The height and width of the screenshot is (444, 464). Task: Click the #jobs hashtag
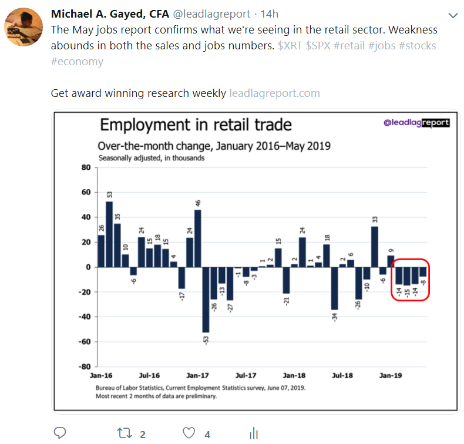point(384,45)
